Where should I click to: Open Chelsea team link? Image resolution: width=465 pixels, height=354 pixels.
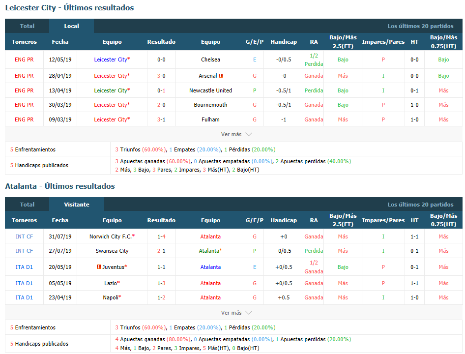click(210, 59)
